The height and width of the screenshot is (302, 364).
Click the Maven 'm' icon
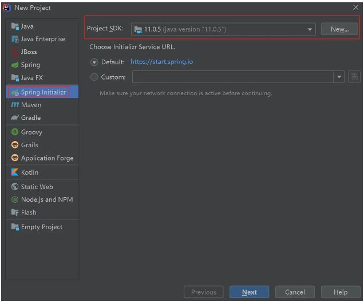point(15,105)
